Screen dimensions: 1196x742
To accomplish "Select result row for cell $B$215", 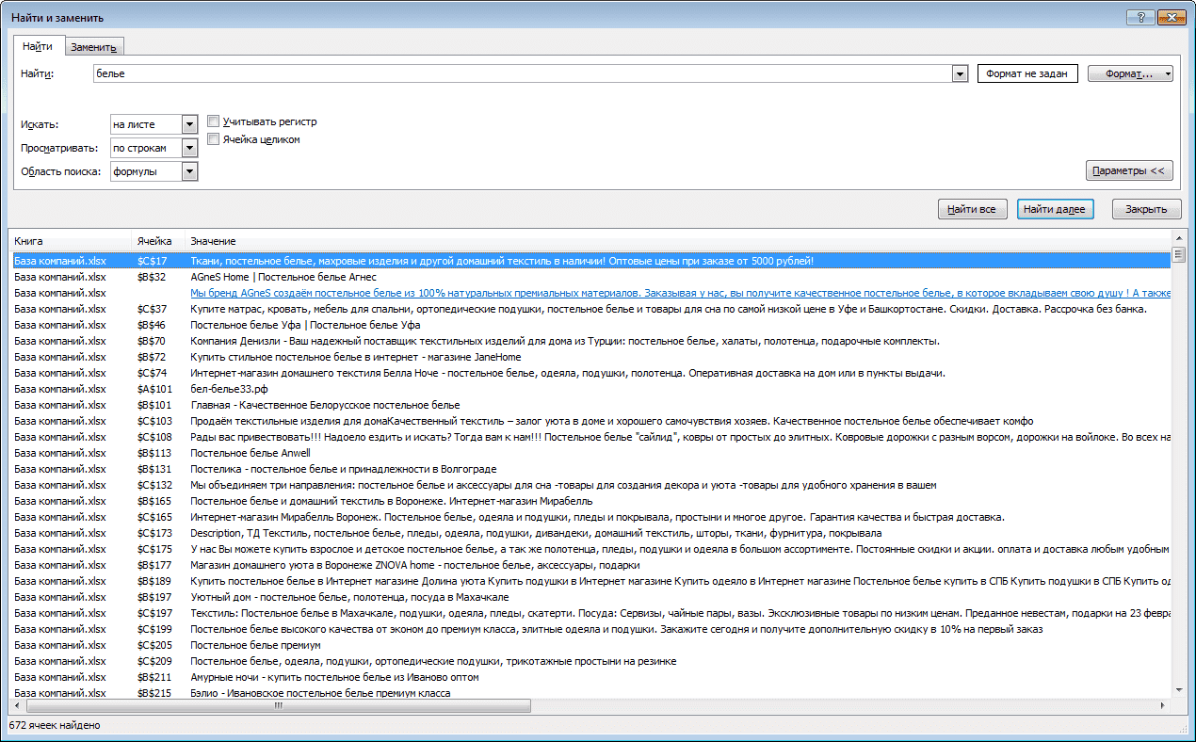I will click(590, 693).
